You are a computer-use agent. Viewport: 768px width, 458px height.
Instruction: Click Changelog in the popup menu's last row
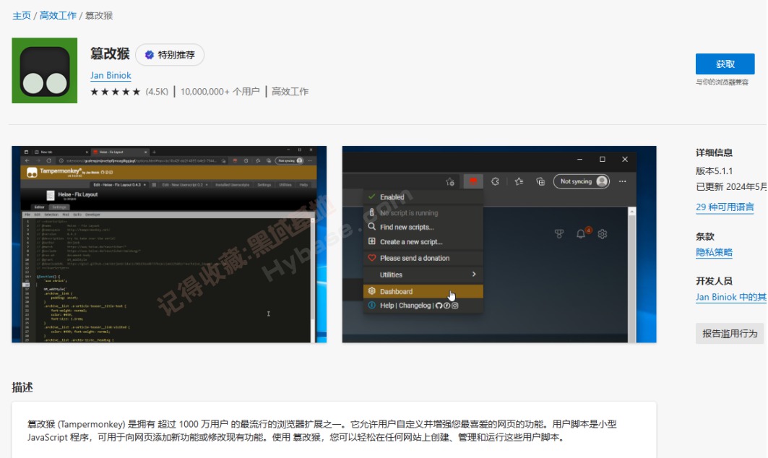coord(415,306)
